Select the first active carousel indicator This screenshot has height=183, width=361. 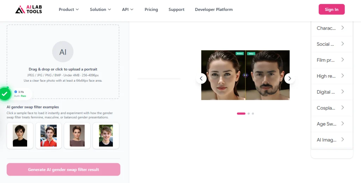pyautogui.click(x=241, y=114)
